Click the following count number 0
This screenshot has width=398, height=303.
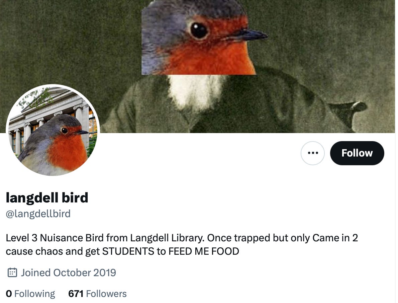coord(9,294)
